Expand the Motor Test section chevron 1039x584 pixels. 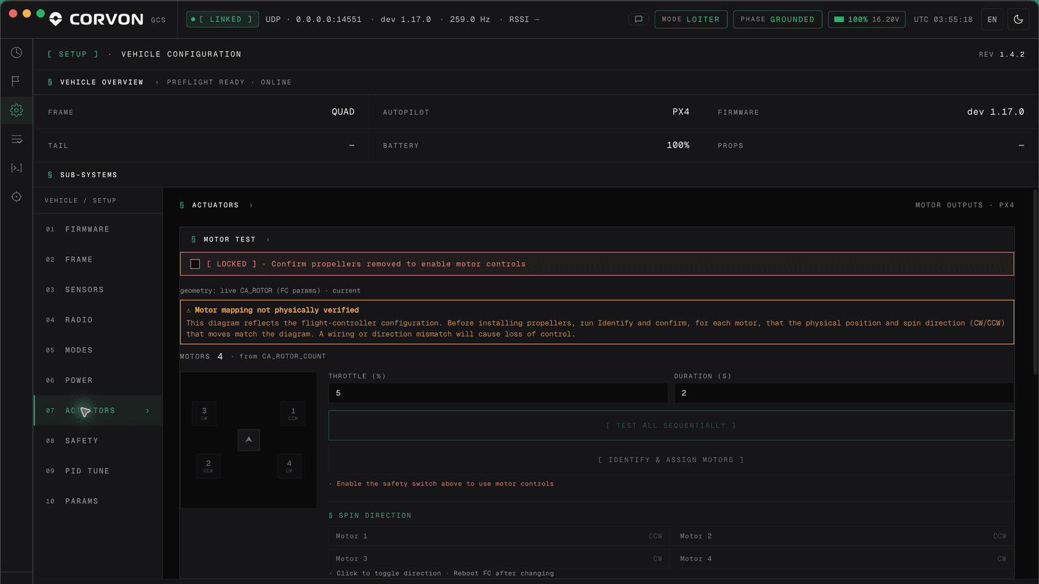[x=268, y=239]
